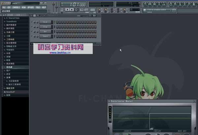
Task: Open the piano roll view shortcut icon
Action: (154, 4)
